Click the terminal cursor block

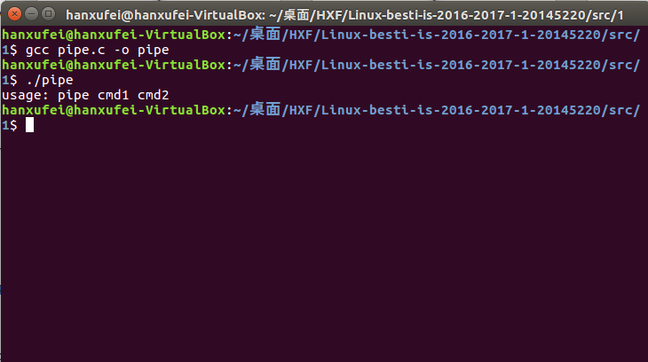click(x=30, y=125)
